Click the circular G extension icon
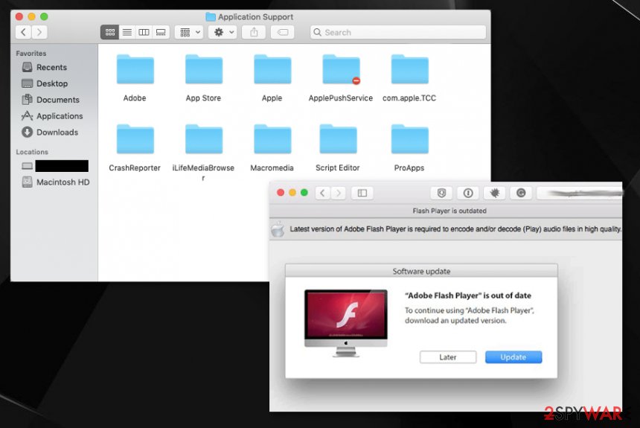 point(521,193)
